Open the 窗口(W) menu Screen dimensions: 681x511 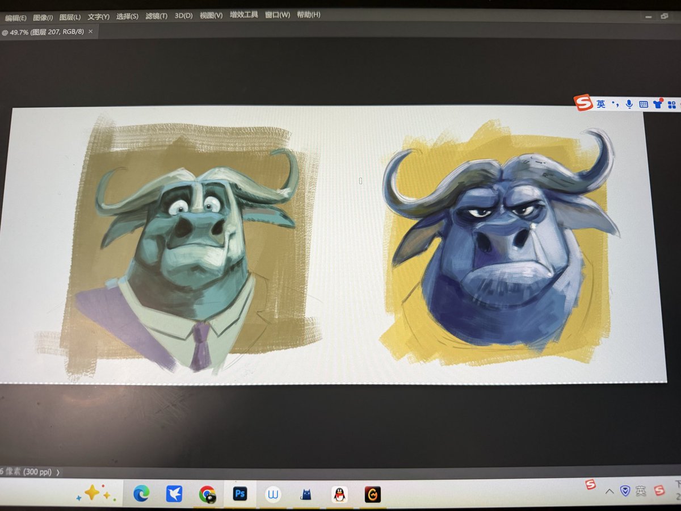coord(278,15)
